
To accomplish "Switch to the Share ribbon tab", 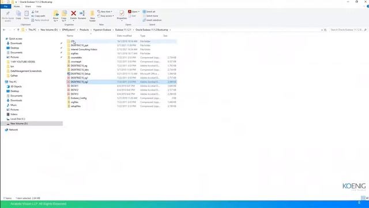I will tap(28, 6).
